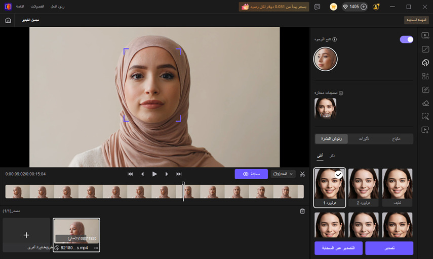The height and width of the screenshot is (259, 433).
Task: Switch to the تأثيرات effects tab
Action: pyautogui.click(x=364, y=139)
